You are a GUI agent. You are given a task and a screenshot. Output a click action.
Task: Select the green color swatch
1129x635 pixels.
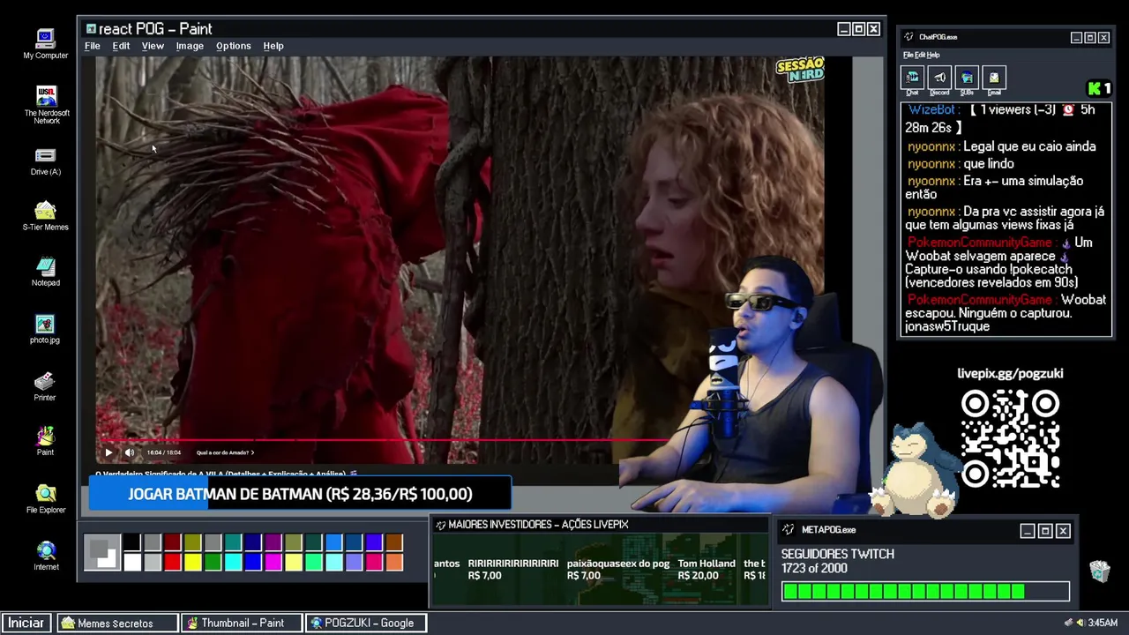click(x=213, y=562)
